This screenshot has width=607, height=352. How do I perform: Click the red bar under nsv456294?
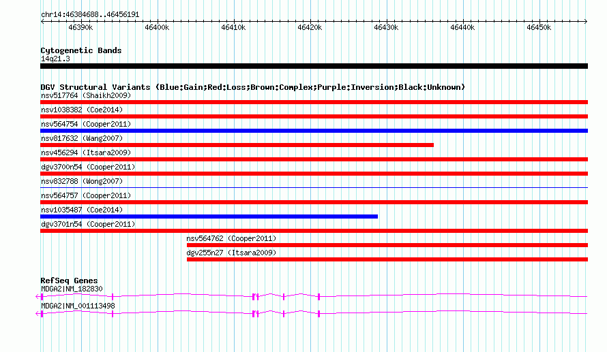pos(314,159)
